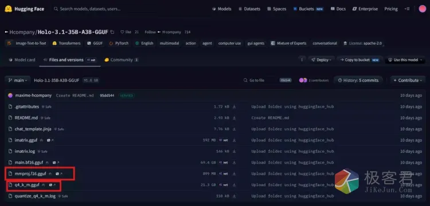The image size is (430, 206).
Task: Click the Mixture of Experts tag
Action: (288, 43)
